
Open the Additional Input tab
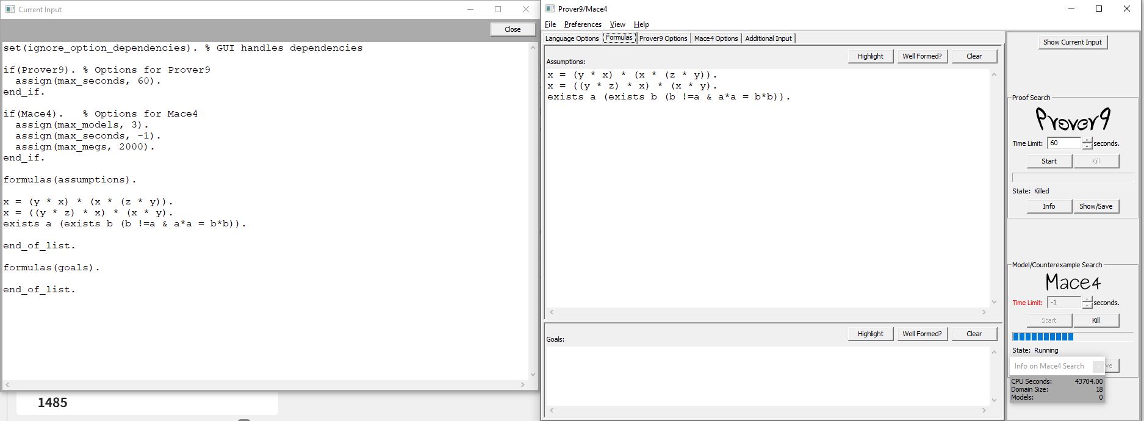(x=768, y=38)
